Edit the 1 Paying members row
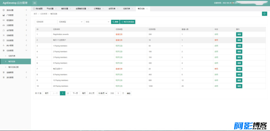 tap(239, 46)
